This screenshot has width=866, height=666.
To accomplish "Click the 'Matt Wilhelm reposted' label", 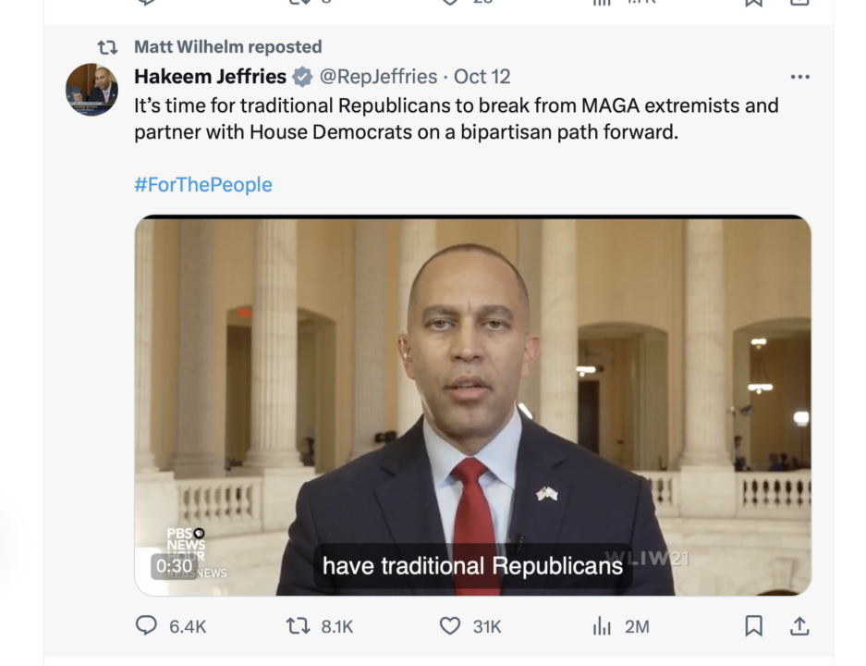I will coord(227,46).
